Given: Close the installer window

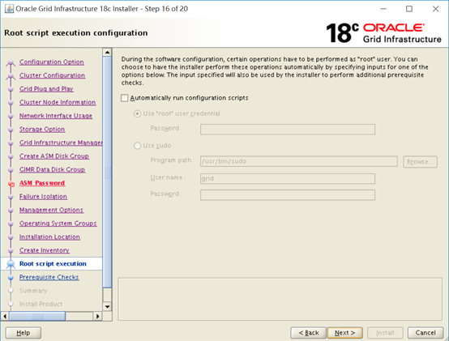Looking at the screenshot, I should [x=435, y=9].
